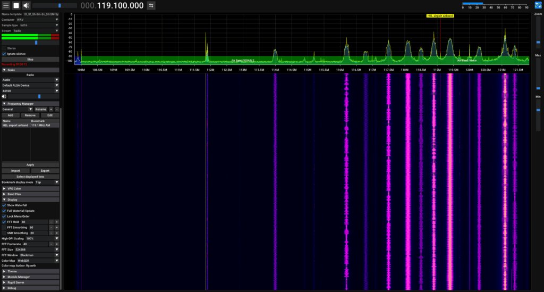This screenshot has height=292, width=544.
Task: Expand the Band Plan section
Action: pyautogui.click(x=30, y=195)
